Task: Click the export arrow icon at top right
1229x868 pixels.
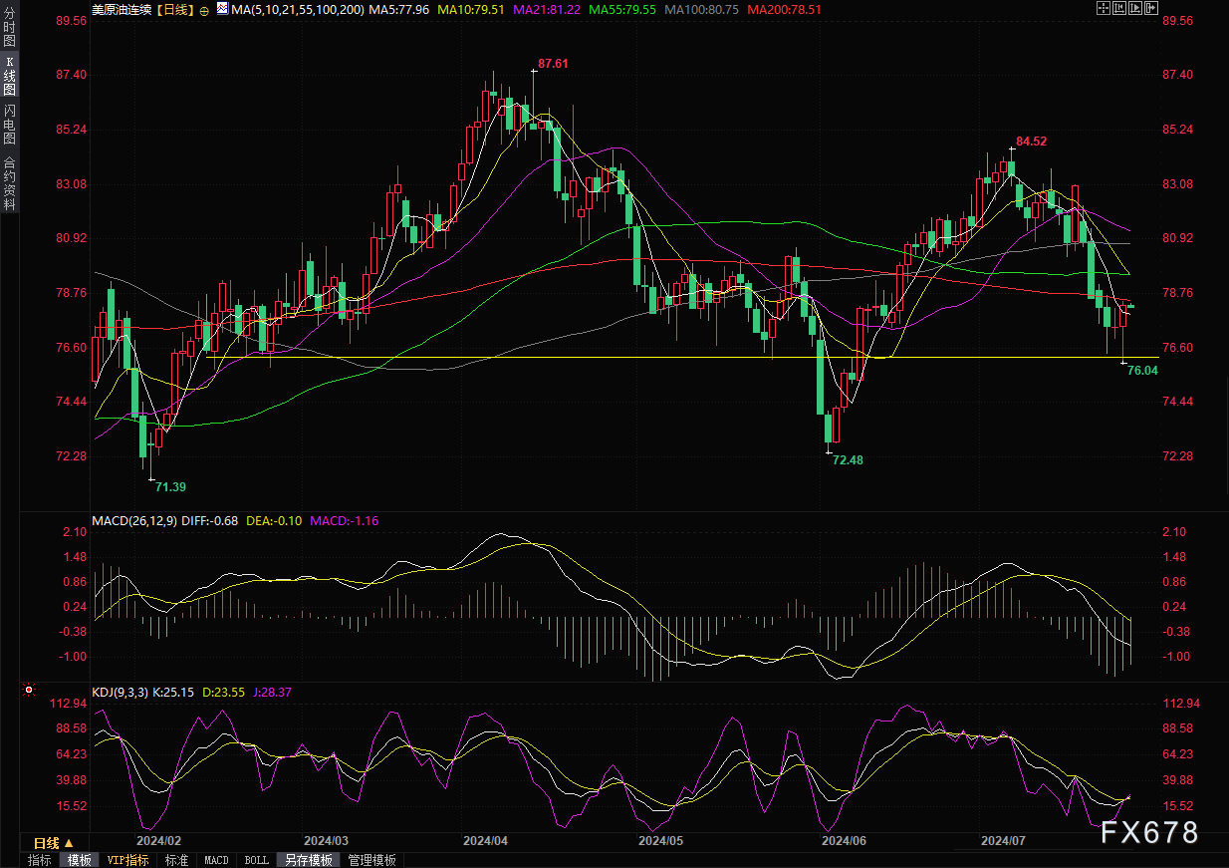Action: pos(1153,8)
